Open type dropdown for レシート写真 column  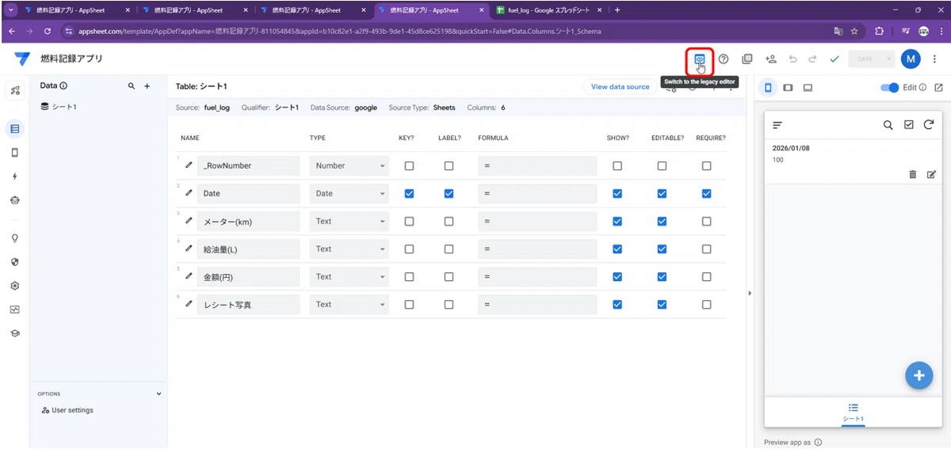[349, 304]
